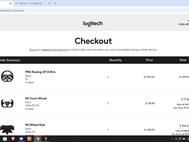The height and width of the screenshot is (142, 189).
Task: Click the Logitech logo
Action: pyautogui.click(x=93, y=24)
